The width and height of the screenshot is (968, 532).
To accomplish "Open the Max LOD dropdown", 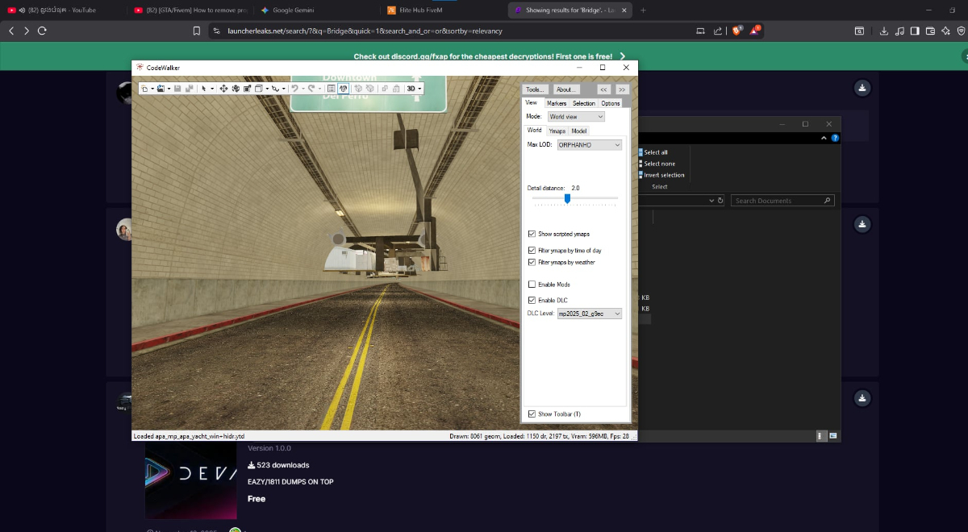I will [589, 145].
